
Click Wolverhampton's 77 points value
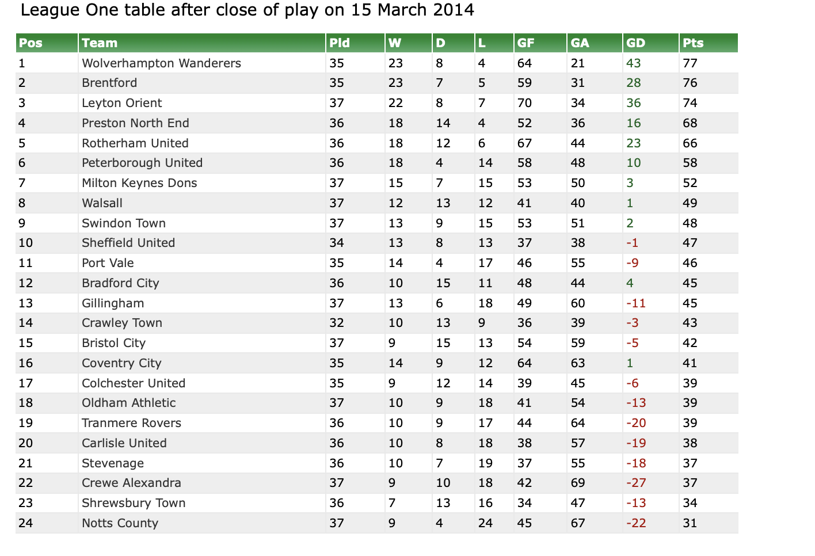(x=690, y=63)
